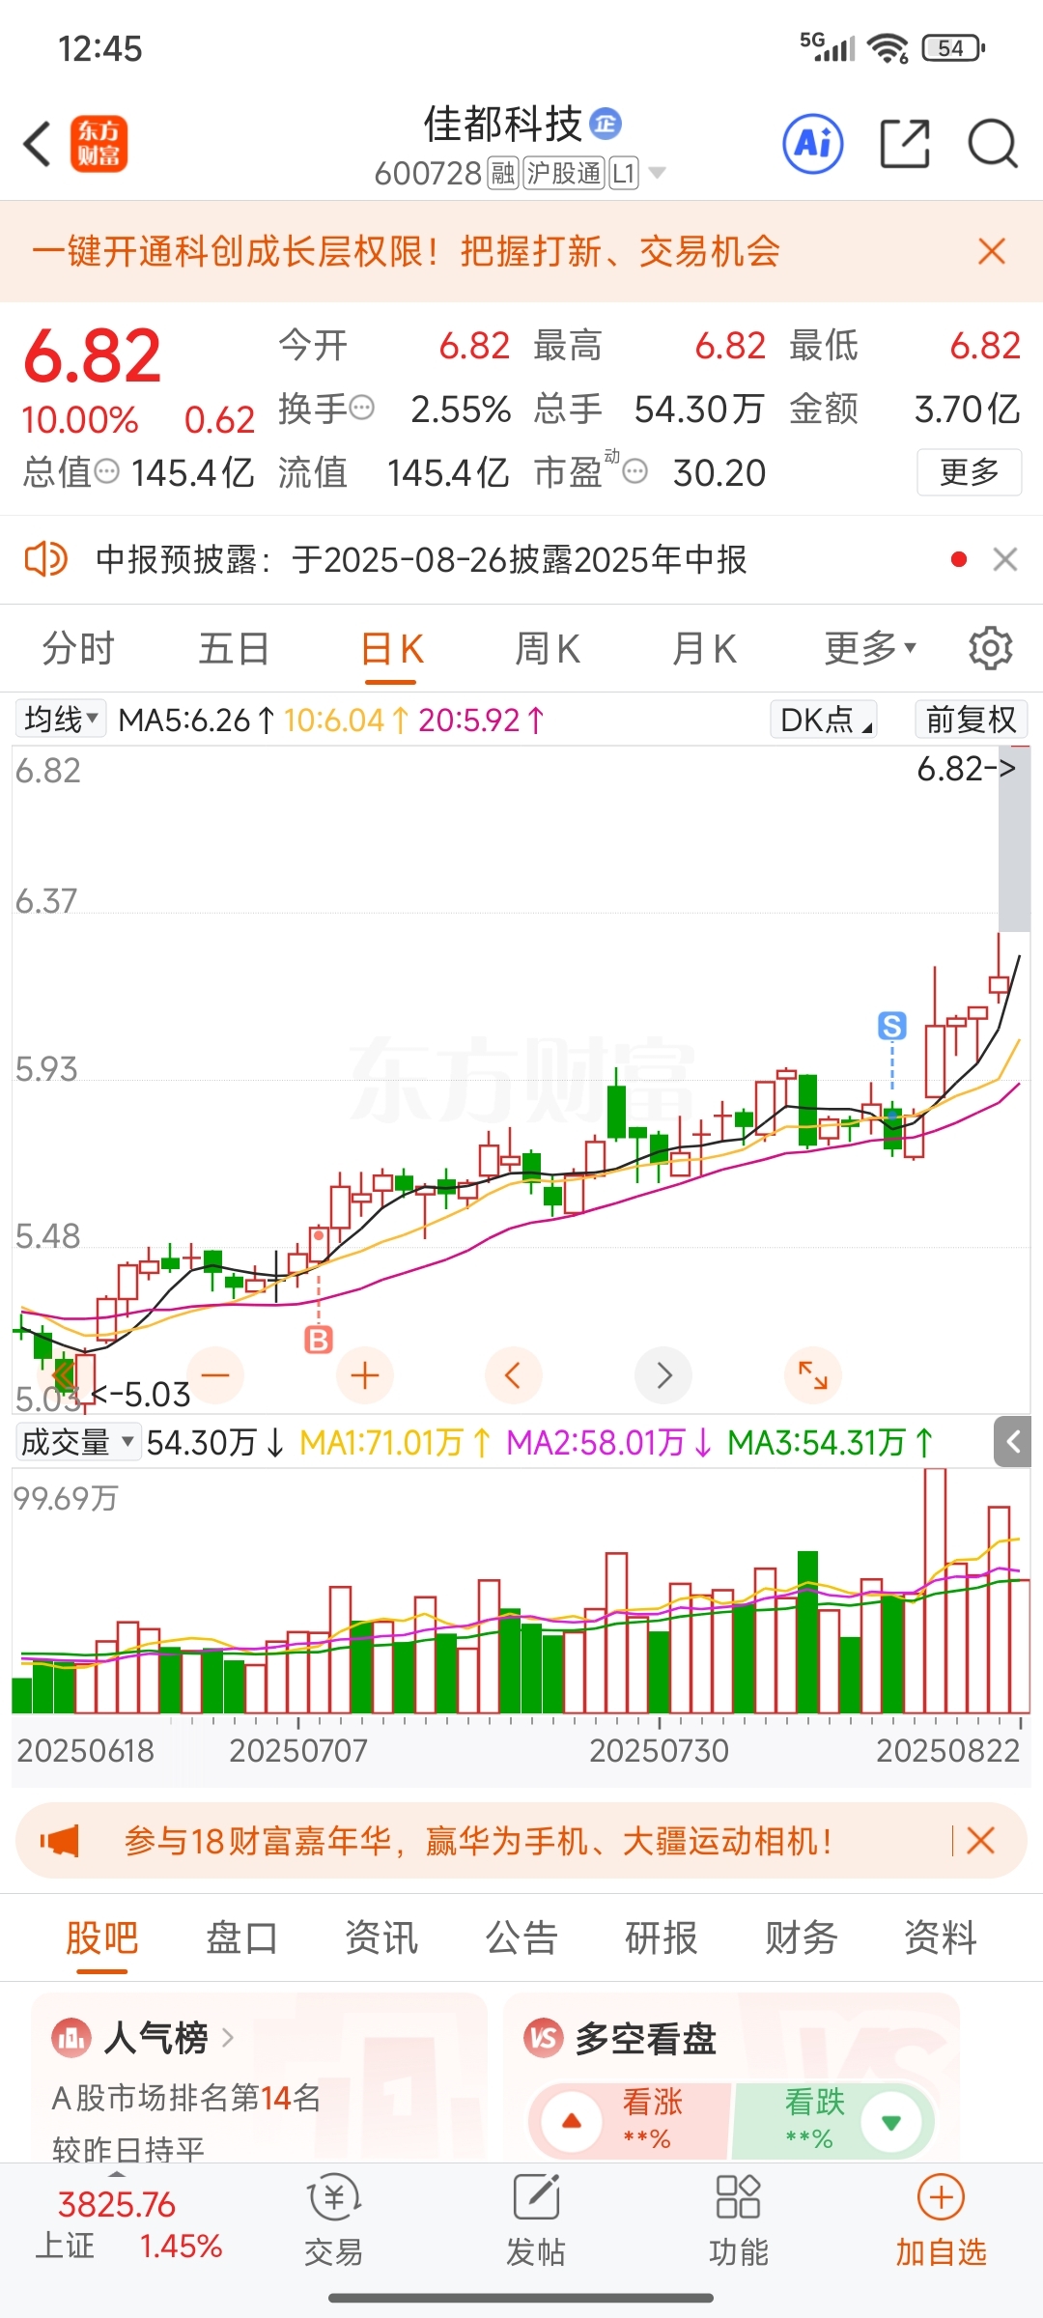Expand chart to fullscreen icon

pos(813,1375)
